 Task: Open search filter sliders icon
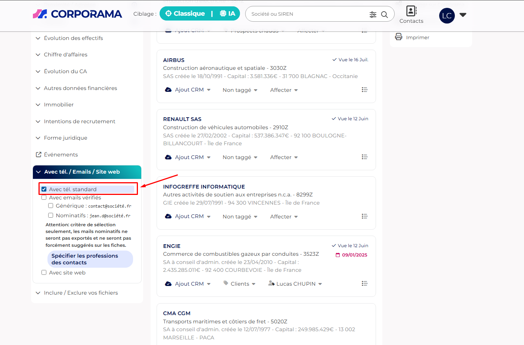tap(373, 15)
